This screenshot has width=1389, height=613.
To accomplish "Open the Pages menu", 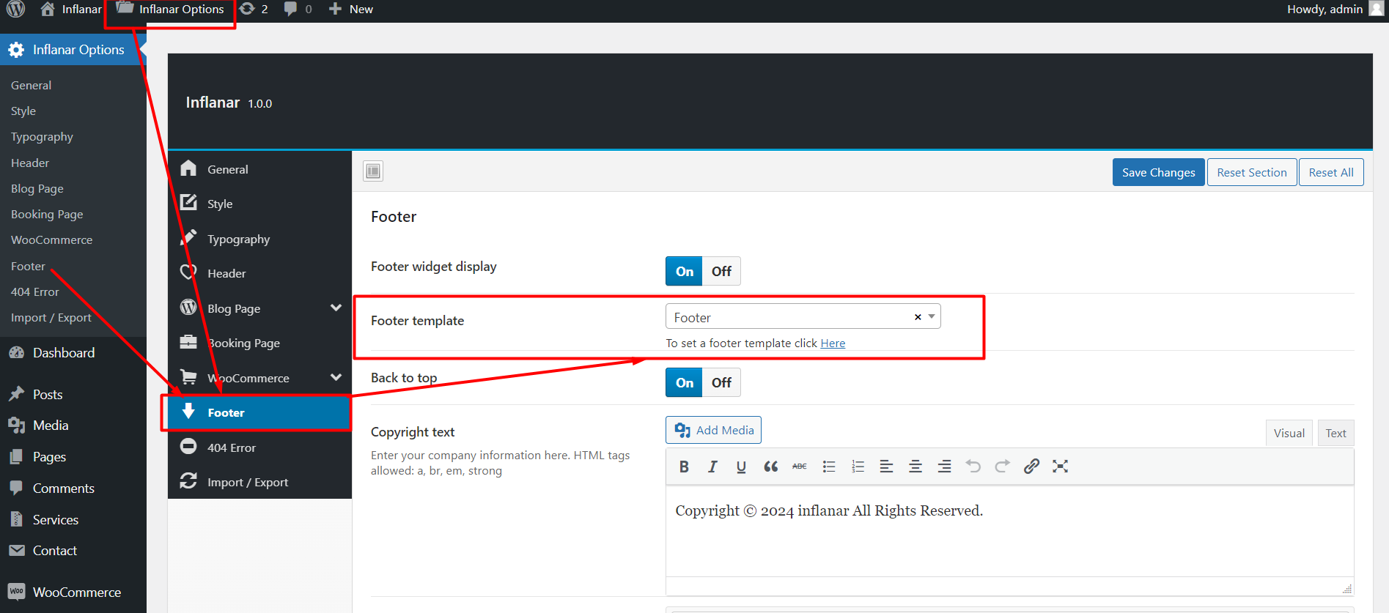I will [x=49, y=457].
